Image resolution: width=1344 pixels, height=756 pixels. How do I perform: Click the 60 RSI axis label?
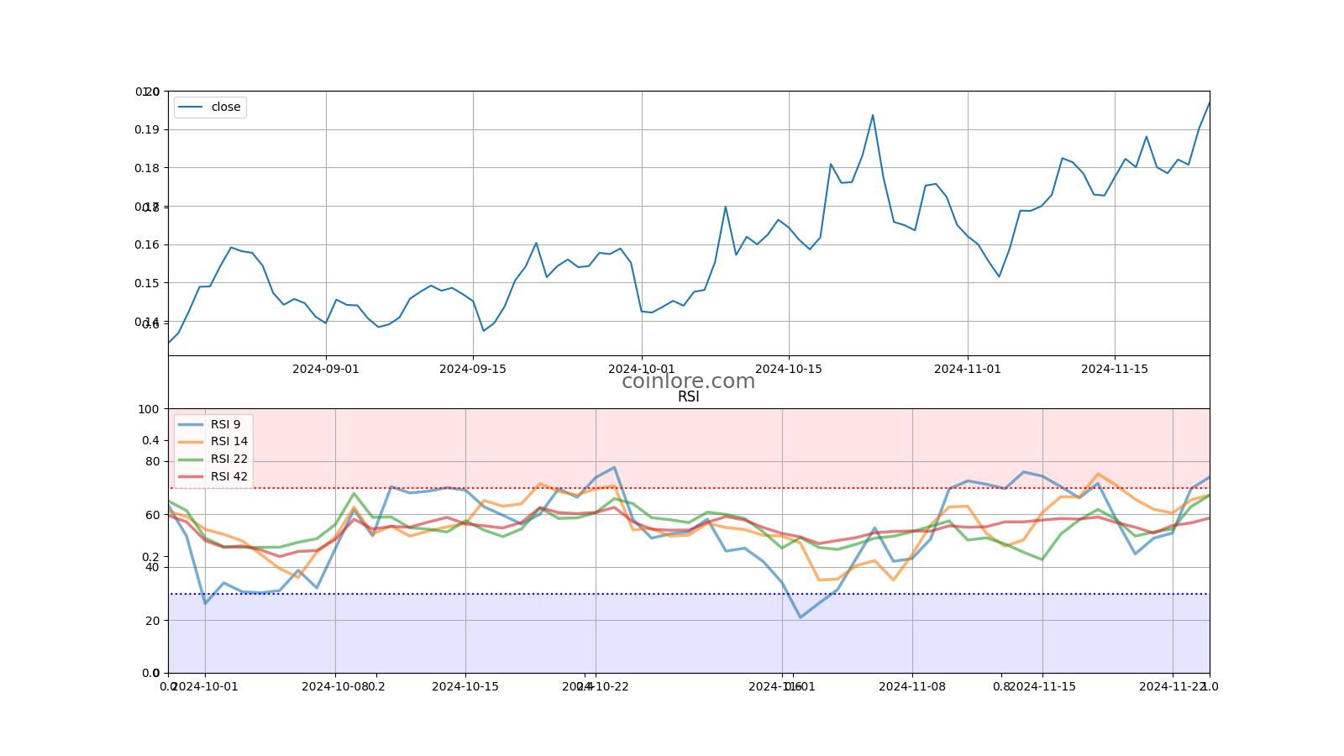tap(152, 515)
